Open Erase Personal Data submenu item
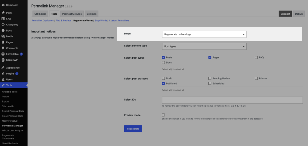This screenshot has width=308, height=146. 12,116
